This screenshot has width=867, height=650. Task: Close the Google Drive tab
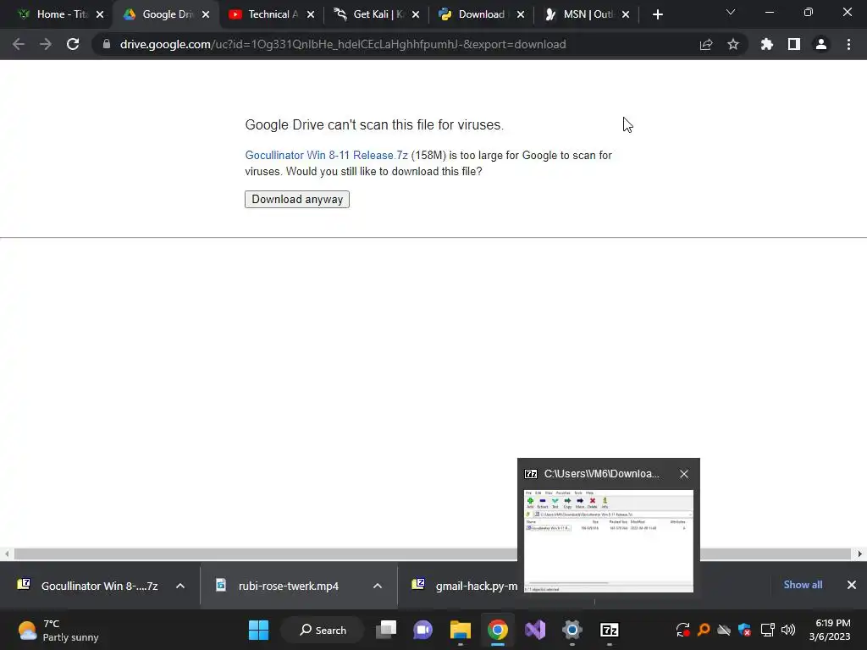click(x=206, y=14)
